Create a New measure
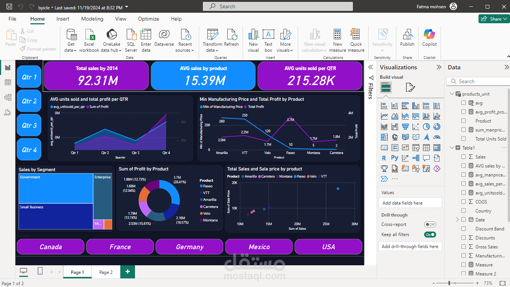Viewport: 510px width, 287px height. (x=337, y=41)
